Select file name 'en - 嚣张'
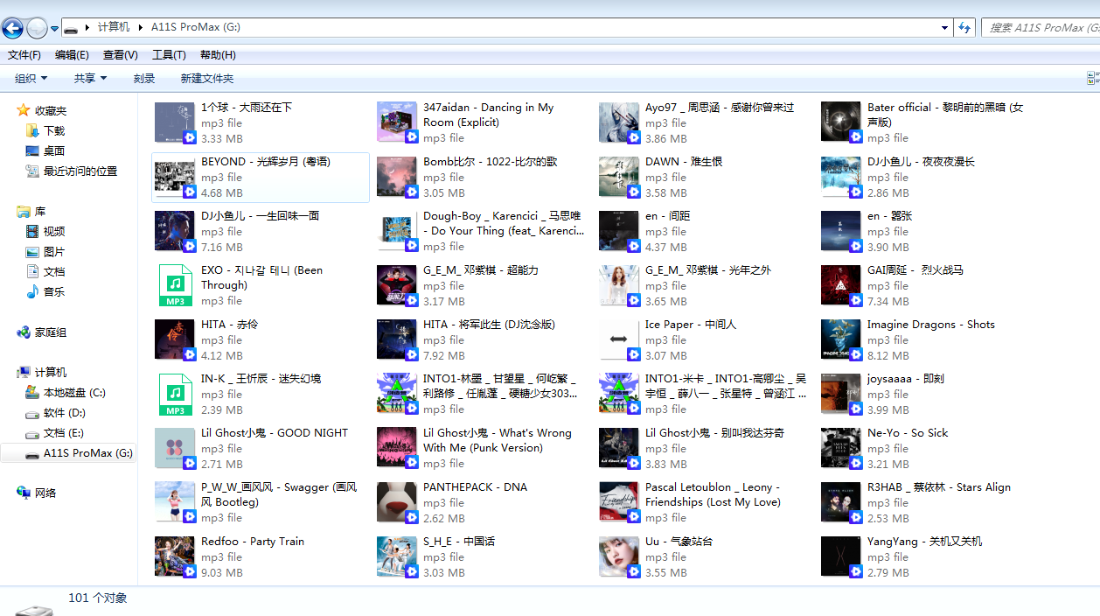The image size is (1100, 616). (890, 216)
